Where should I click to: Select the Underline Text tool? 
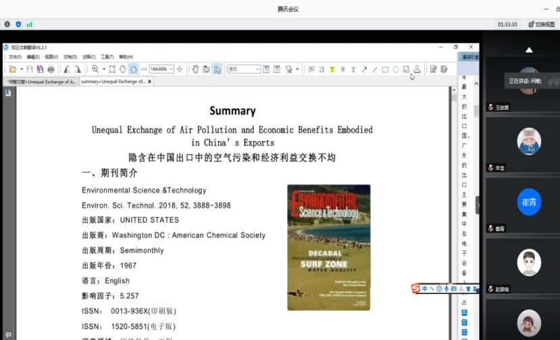pyautogui.click(x=353, y=69)
